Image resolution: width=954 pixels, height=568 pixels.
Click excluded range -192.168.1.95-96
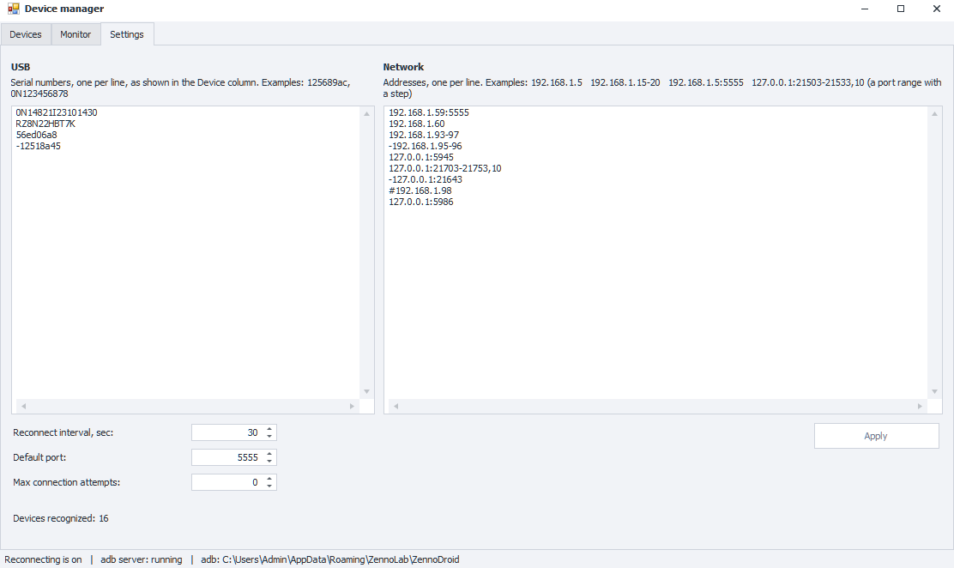click(426, 146)
